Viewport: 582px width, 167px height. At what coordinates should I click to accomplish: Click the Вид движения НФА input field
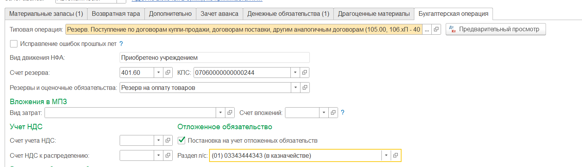pyautogui.click(x=215, y=57)
